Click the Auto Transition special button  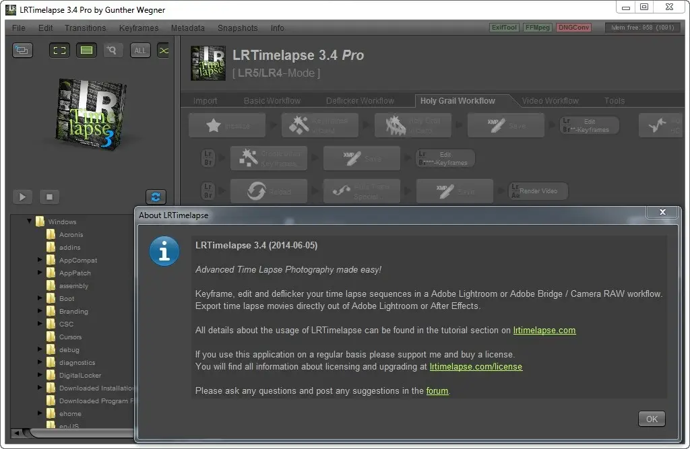pos(362,191)
